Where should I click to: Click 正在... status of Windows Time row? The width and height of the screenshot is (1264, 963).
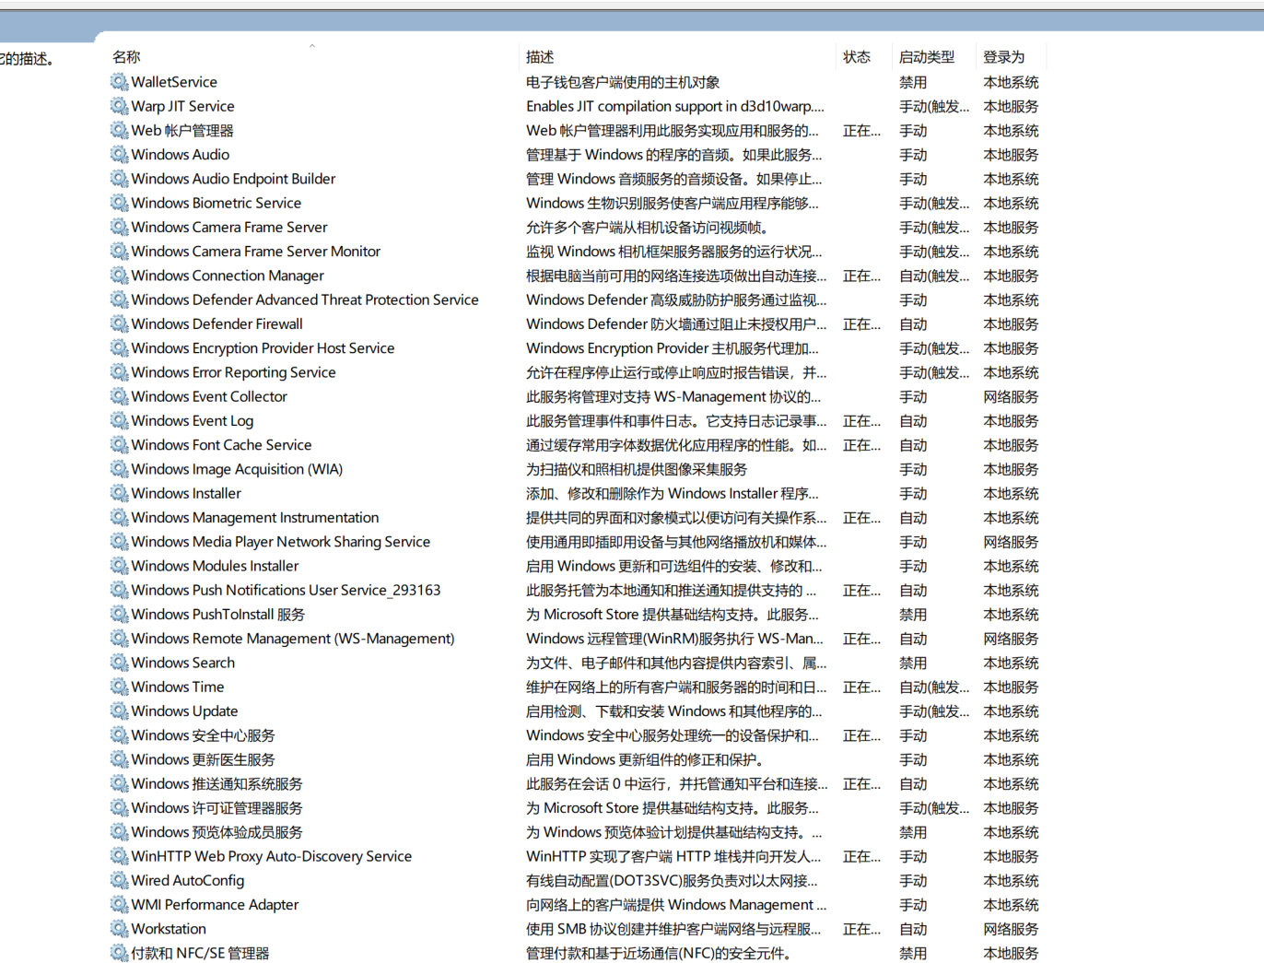click(861, 687)
